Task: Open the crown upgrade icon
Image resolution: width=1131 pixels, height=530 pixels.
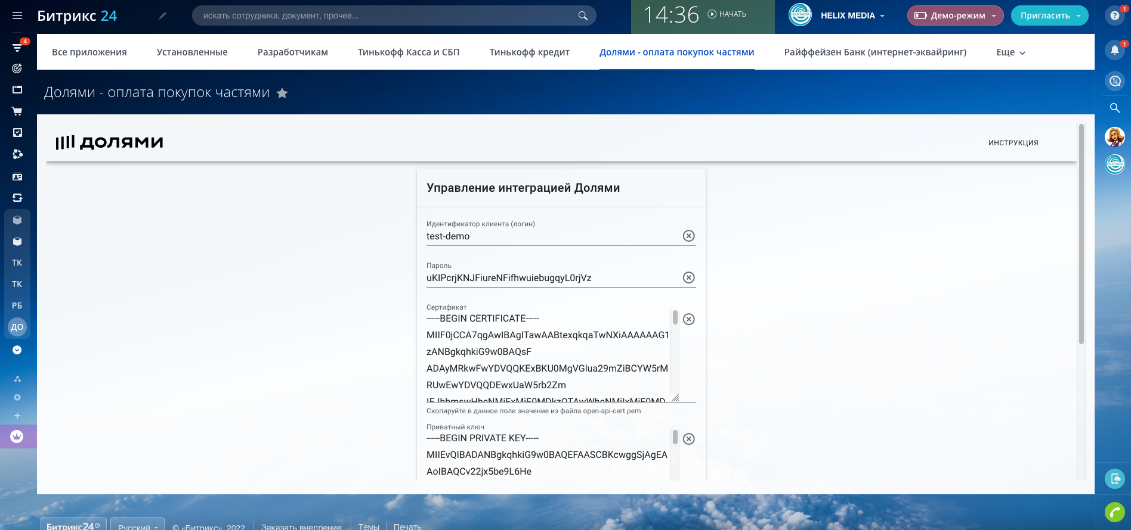Action: 17,437
